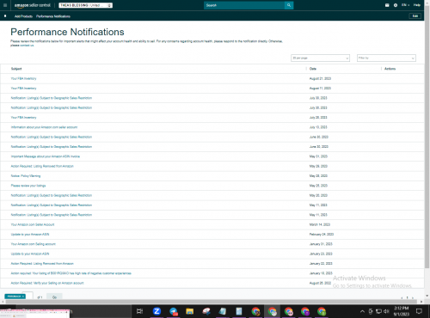
Task: Open the network icon in tray
Action: tap(378, 311)
